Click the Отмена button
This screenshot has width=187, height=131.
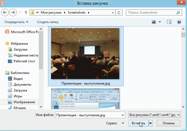[x=169, y=123]
